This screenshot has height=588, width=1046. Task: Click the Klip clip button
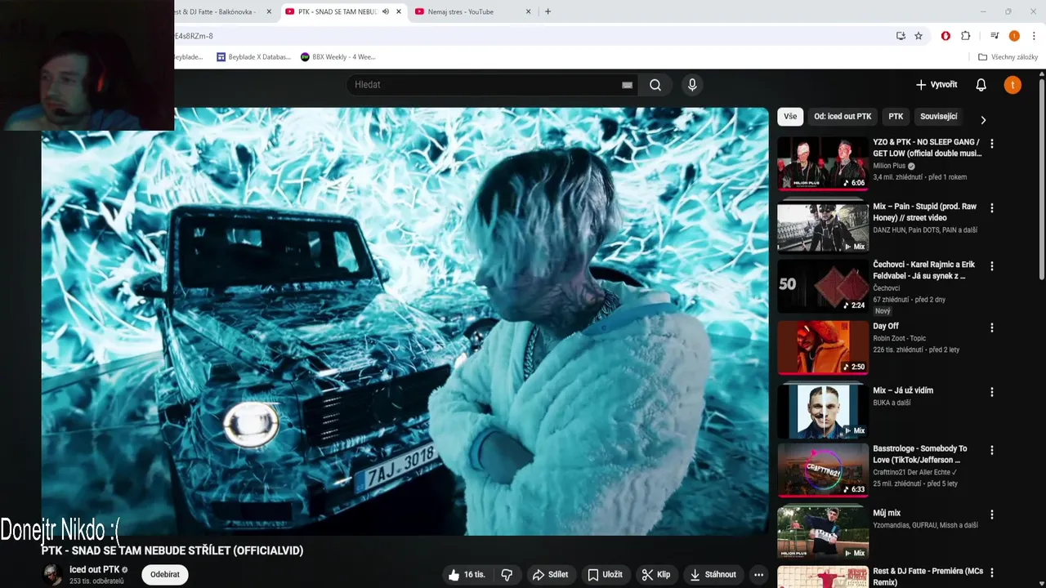click(x=656, y=575)
